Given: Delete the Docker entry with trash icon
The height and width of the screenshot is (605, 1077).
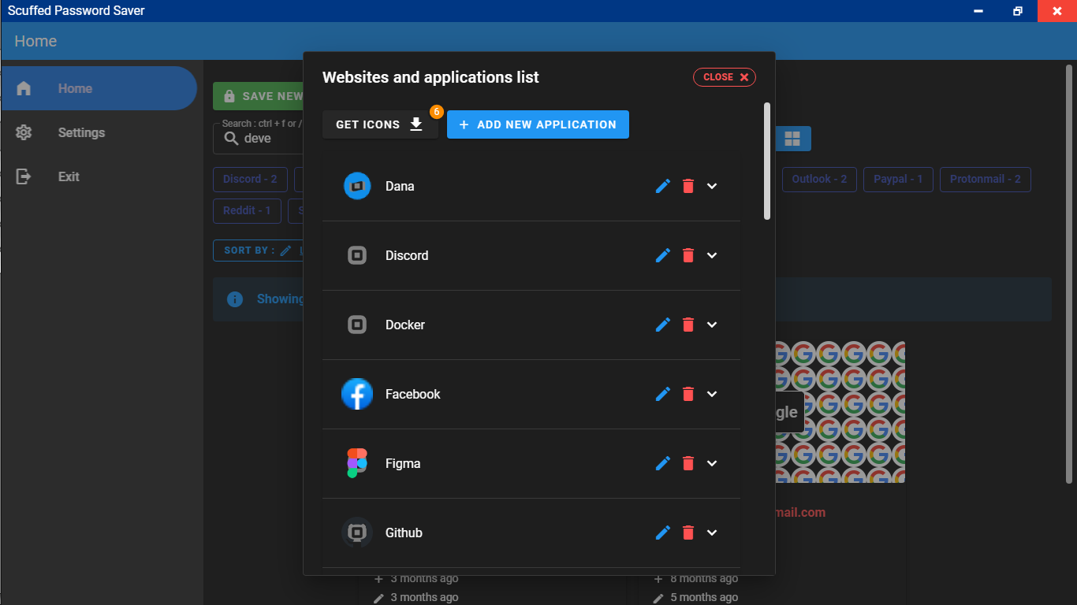Looking at the screenshot, I should 688,325.
